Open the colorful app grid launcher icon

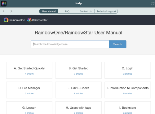click(x=4, y=3)
